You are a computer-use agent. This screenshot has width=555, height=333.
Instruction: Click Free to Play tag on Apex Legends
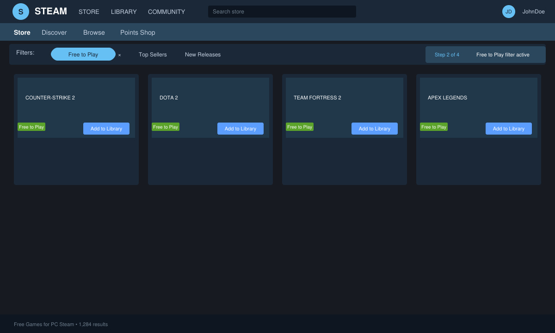(x=434, y=127)
